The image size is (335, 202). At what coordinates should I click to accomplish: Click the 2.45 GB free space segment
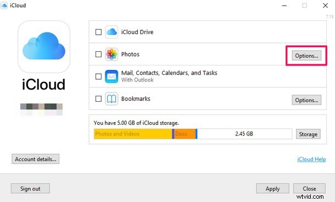click(x=244, y=134)
